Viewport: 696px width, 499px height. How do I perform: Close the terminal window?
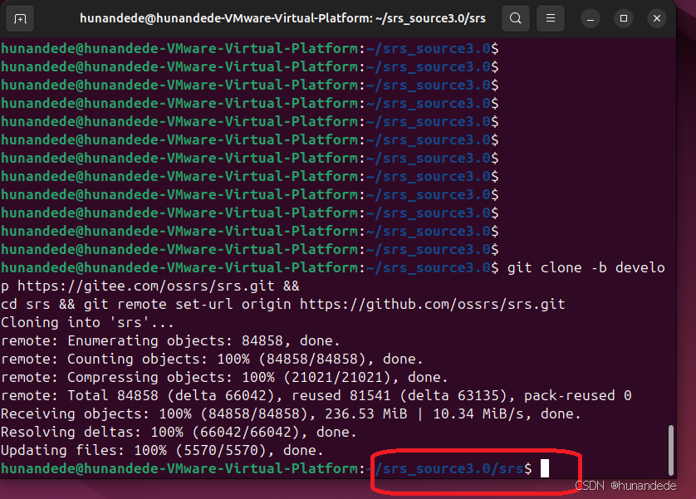(657, 18)
